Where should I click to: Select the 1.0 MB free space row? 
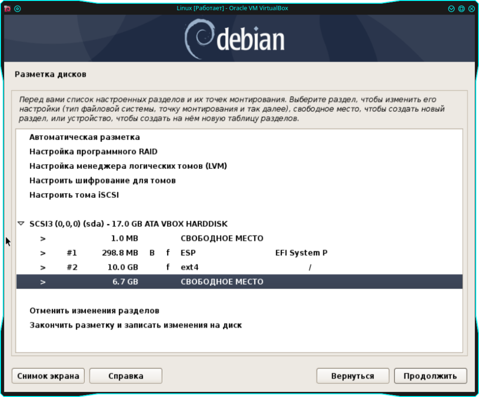click(x=222, y=238)
